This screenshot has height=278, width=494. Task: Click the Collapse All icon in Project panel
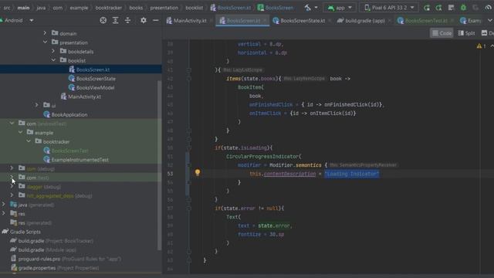127,20
